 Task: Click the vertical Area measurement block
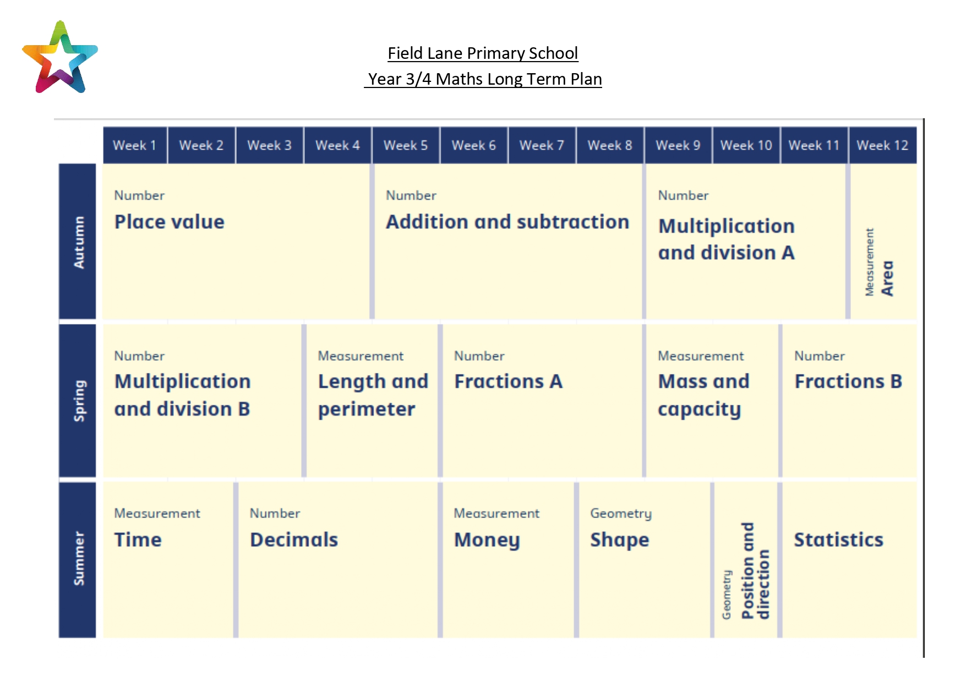(x=884, y=241)
